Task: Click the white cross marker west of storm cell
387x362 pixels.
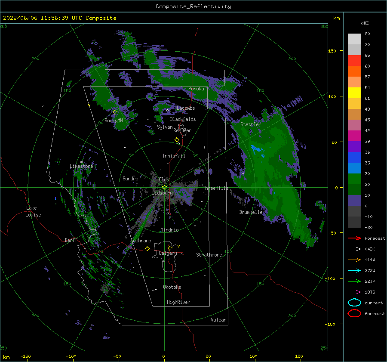Action: (x=243, y=173)
